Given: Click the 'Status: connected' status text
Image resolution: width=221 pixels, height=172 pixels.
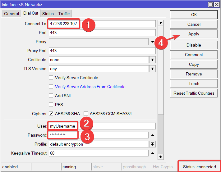Looking at the screenshot, I should pyautogui.click(x=200, y=167).
